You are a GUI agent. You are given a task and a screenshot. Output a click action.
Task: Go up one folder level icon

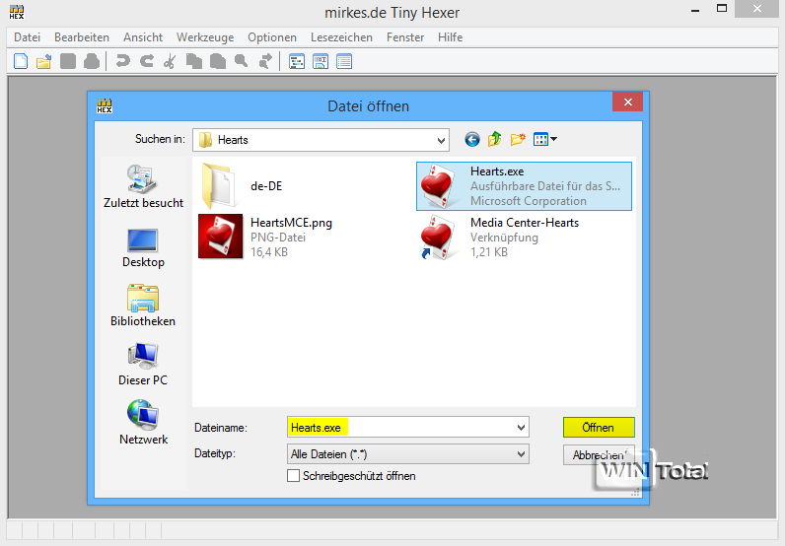click(x=495, y=139)
